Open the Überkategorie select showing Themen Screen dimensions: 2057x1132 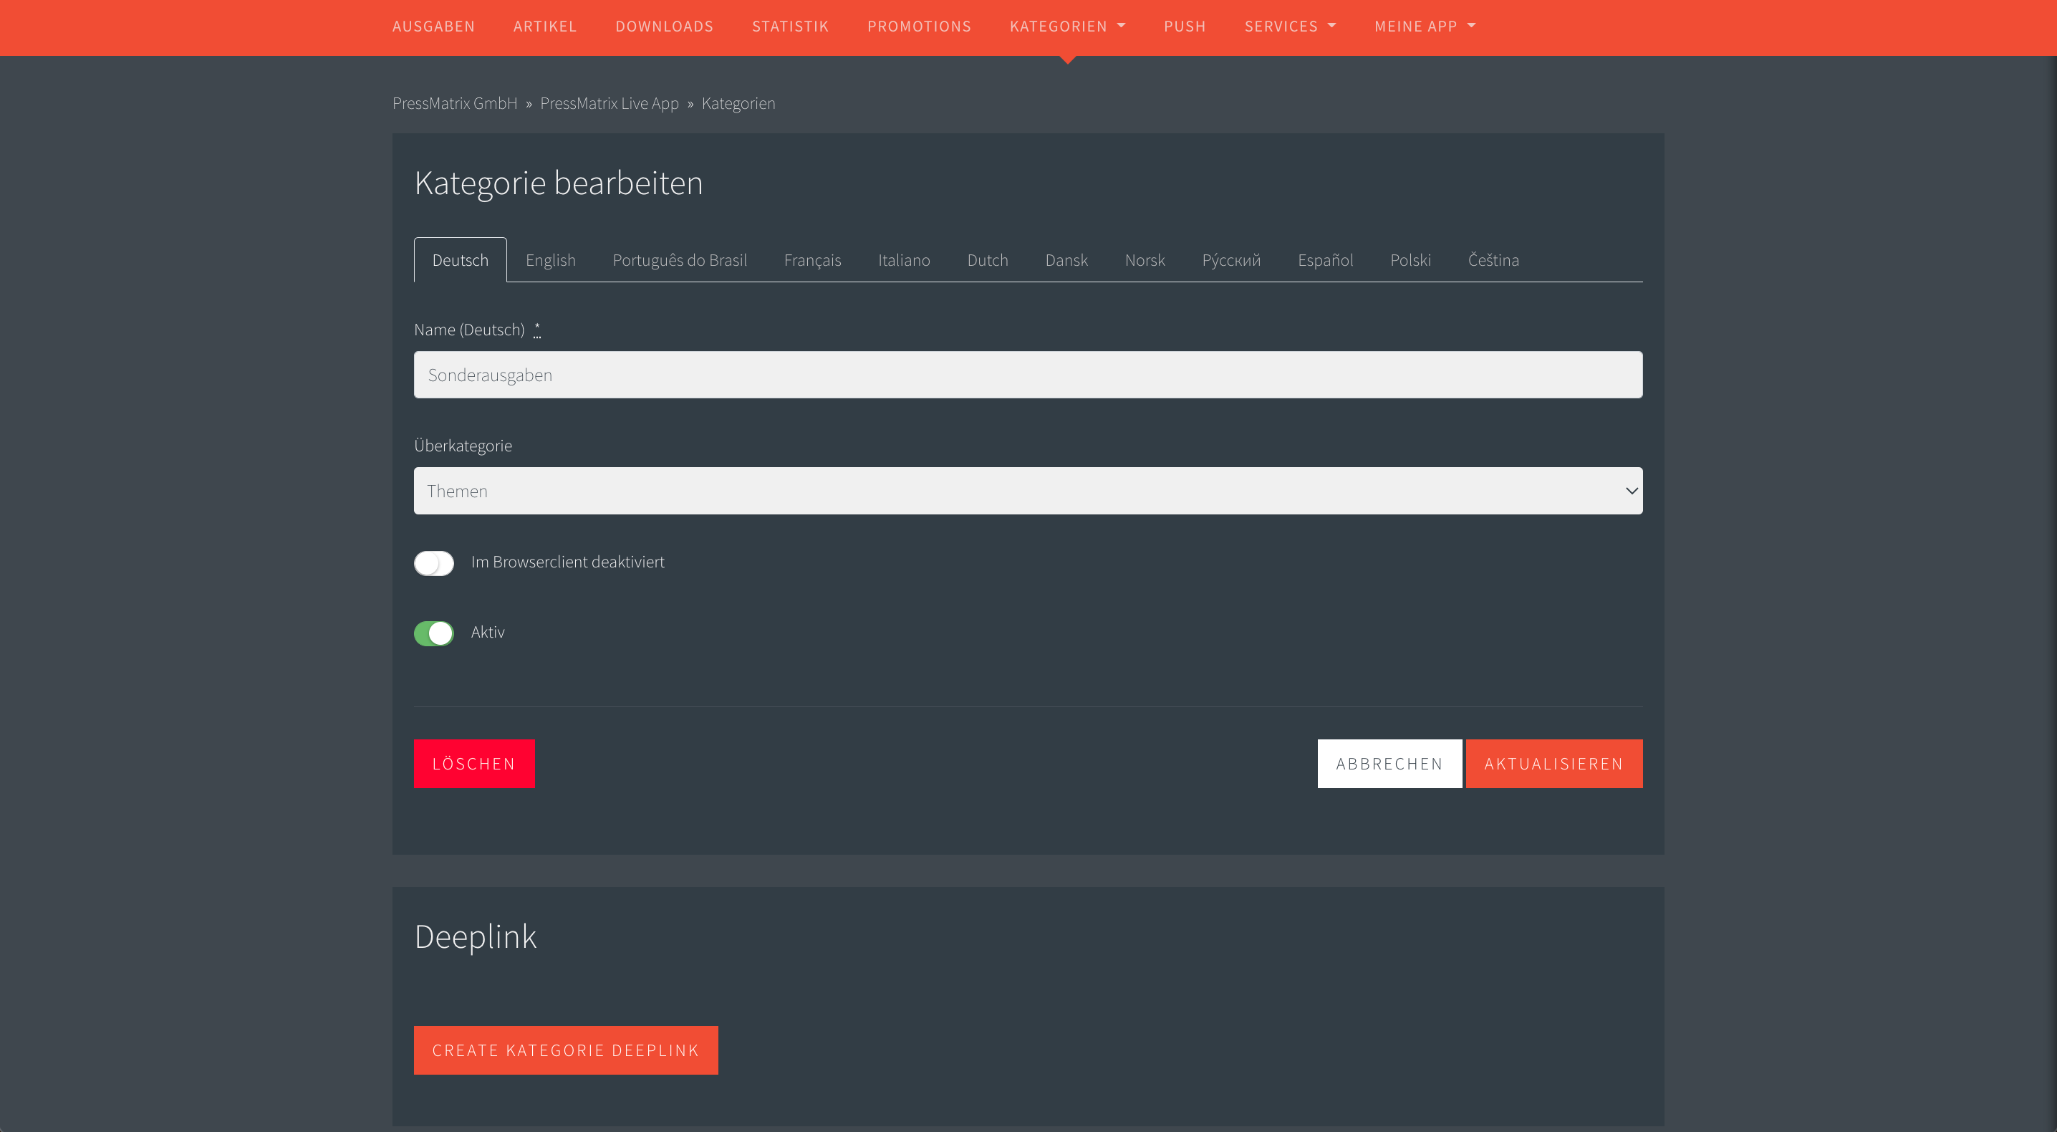(1028, 491)
